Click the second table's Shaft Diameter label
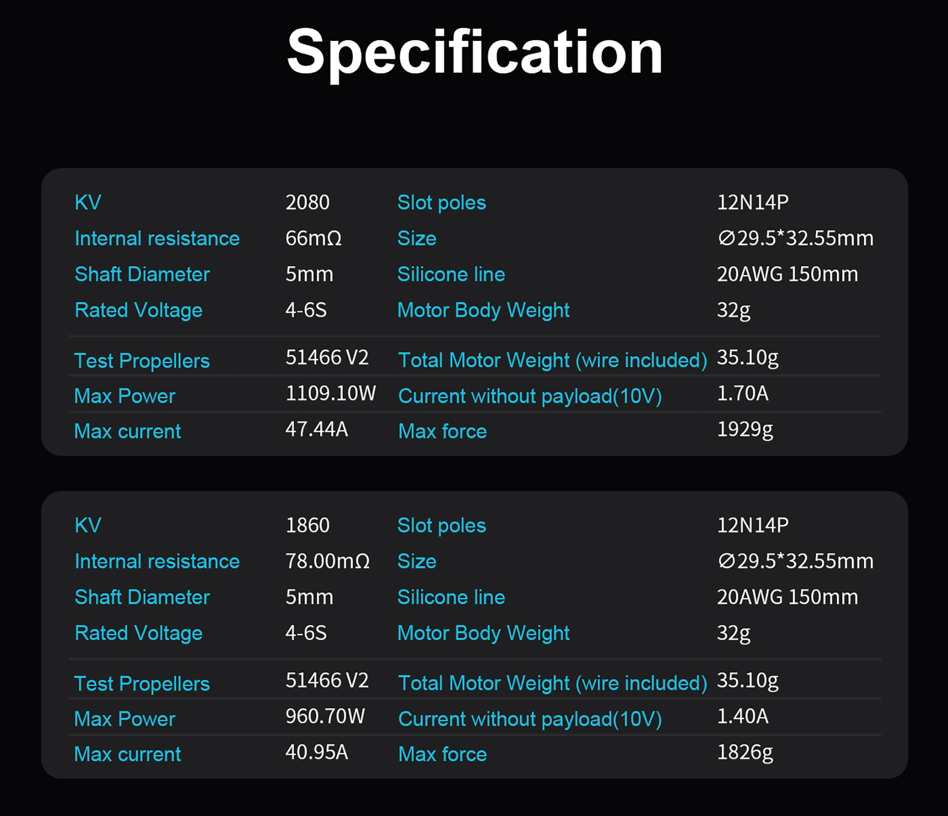 pos(142,597)
